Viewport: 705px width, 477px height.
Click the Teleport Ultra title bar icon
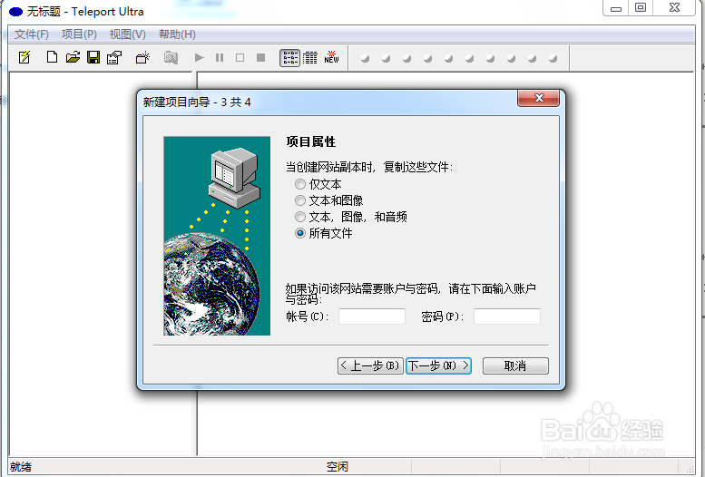[x=15, y=12]
